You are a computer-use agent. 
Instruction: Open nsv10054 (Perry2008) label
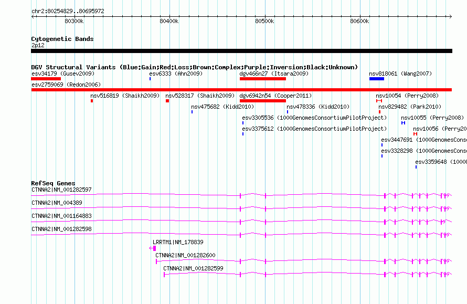[407, 96]
